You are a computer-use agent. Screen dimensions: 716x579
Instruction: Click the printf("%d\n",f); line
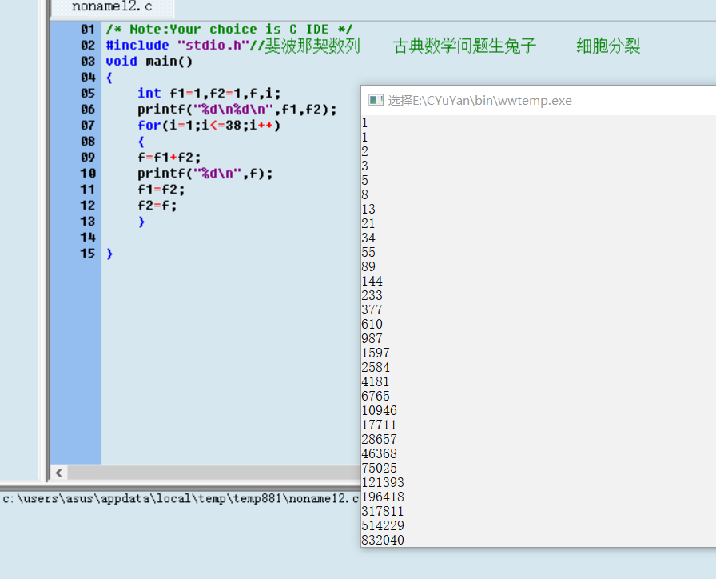click(x=205, y=174)
